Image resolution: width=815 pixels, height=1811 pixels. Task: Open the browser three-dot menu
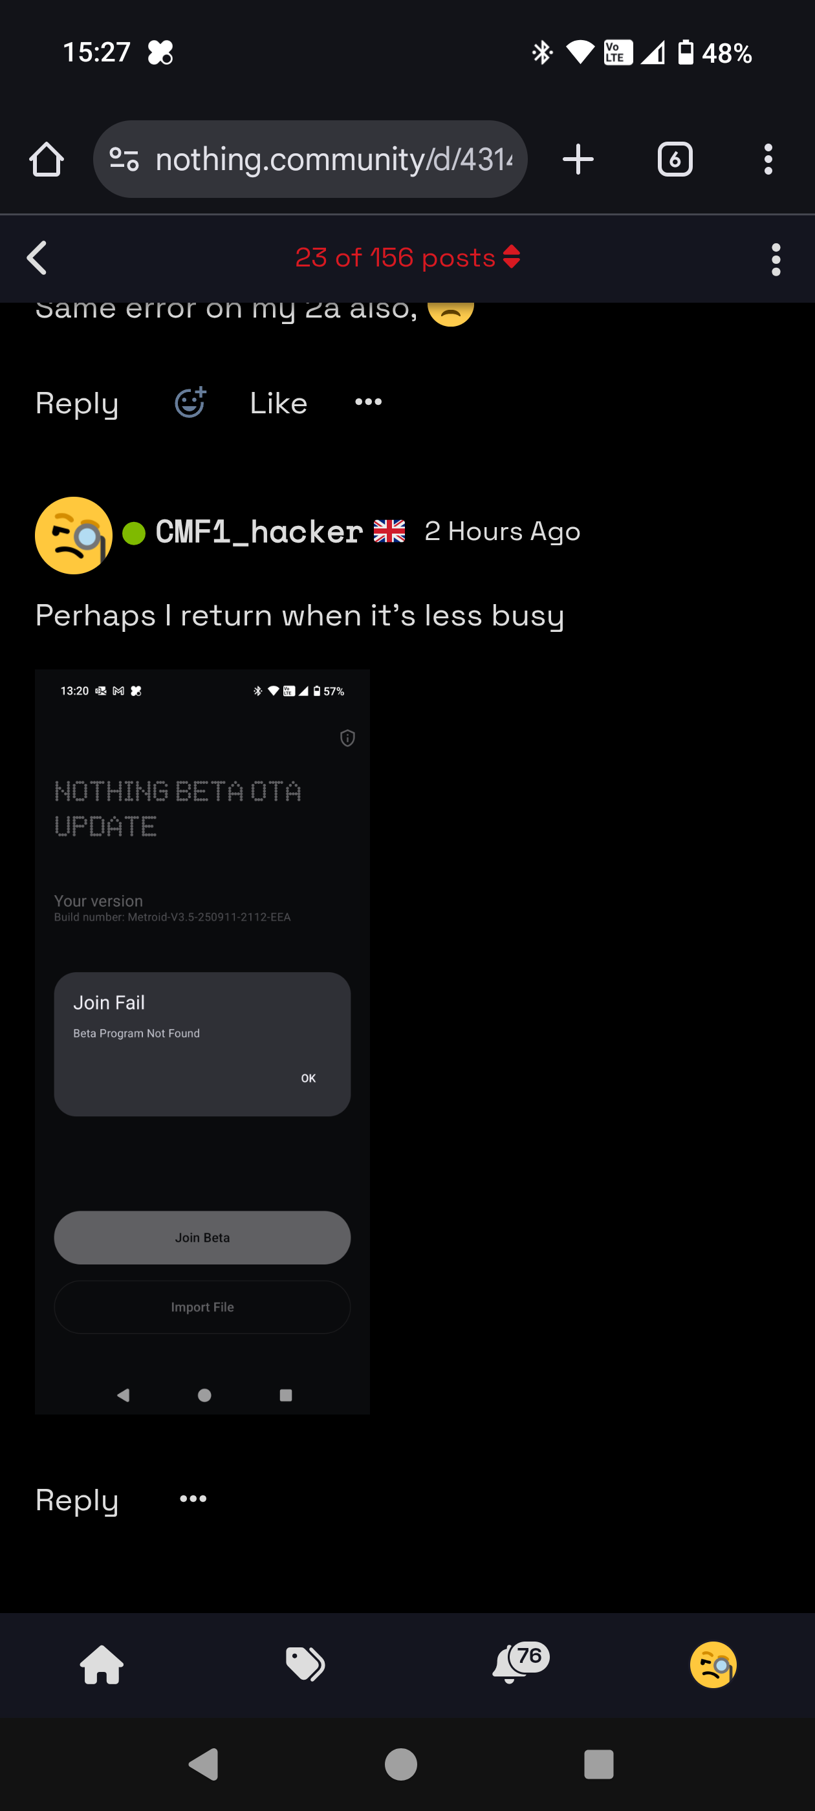tap(768, 160)
